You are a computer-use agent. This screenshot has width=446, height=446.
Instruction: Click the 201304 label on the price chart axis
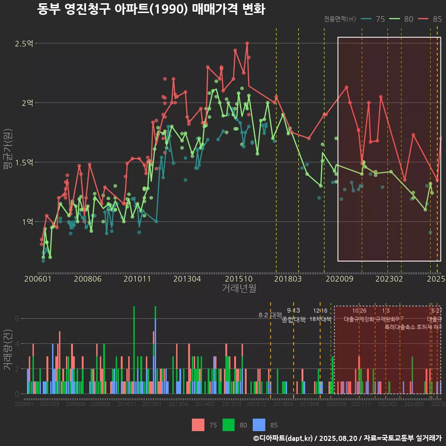pyautogui.click(x=187, y=279)
